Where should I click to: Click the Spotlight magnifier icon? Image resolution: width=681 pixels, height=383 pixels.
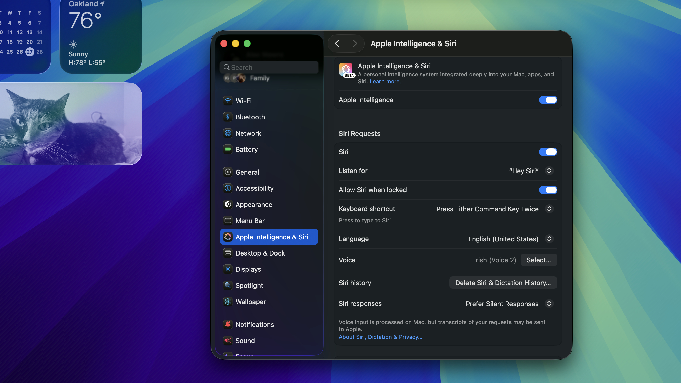click(228, 285)
